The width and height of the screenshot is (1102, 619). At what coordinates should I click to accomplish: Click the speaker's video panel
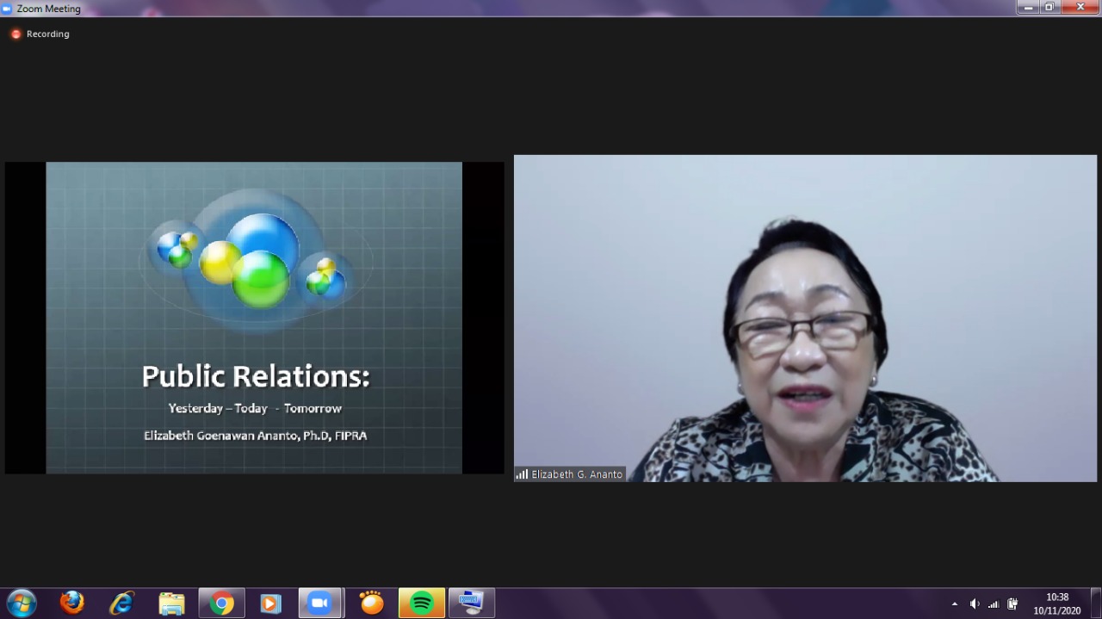tap(805, 318)
